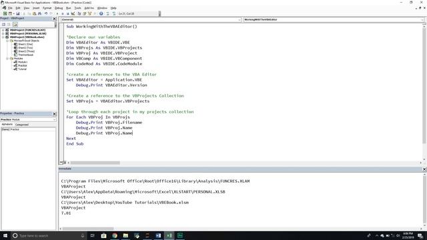Click the Undo toolbar icon

pos(46,13)
